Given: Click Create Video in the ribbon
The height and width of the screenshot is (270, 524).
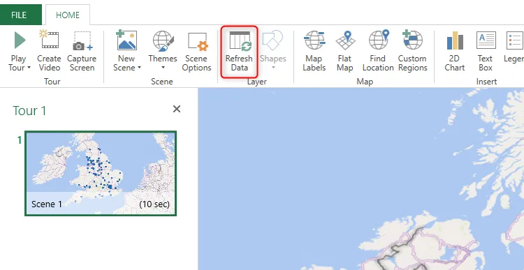Looking at the screenshot, I should [x=49, y=51].
